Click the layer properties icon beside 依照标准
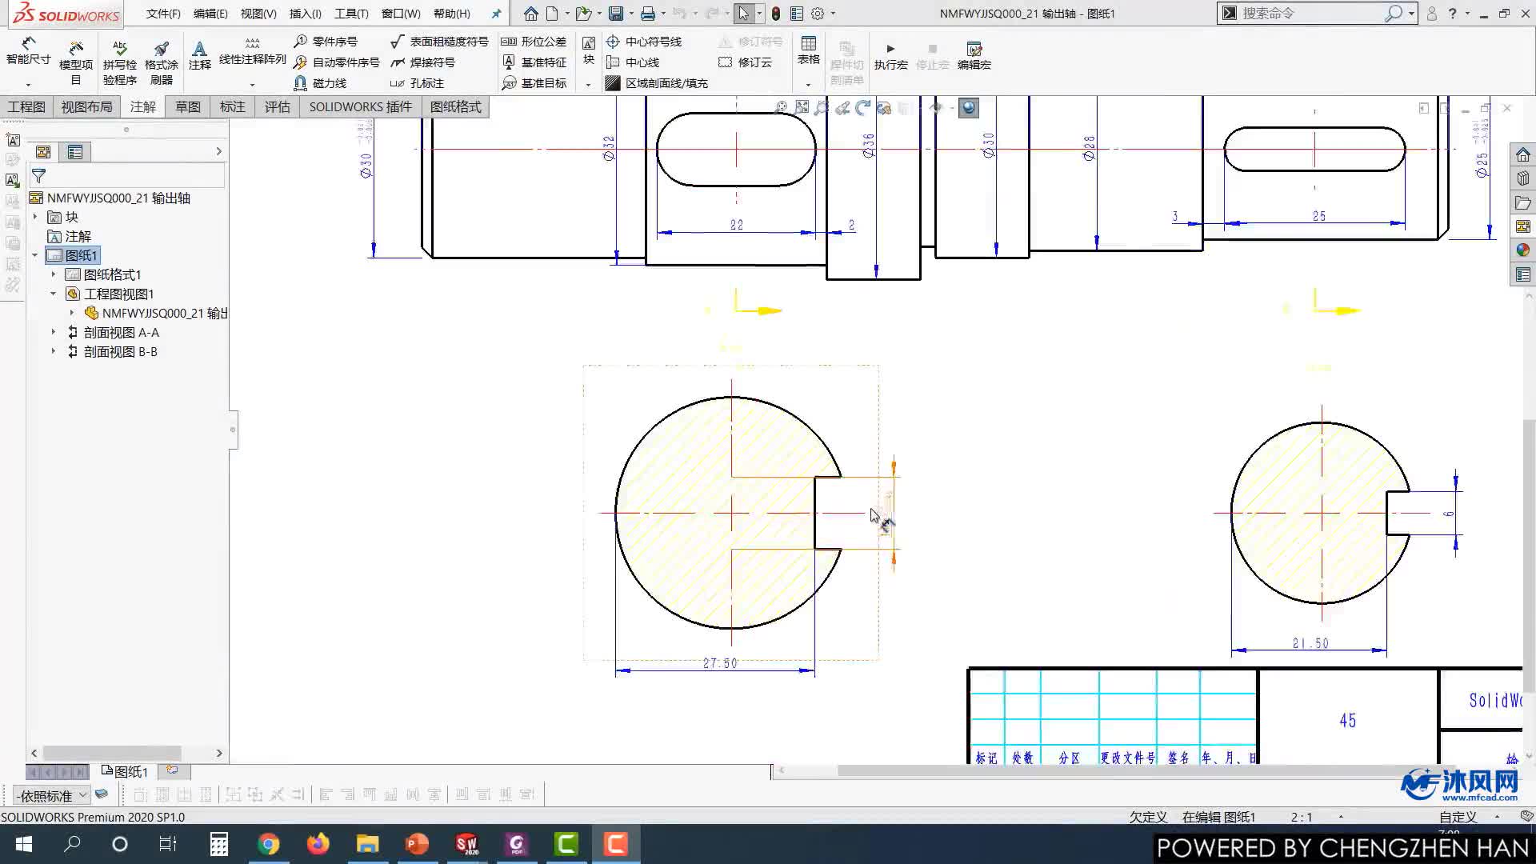The width and height of the screenshot is (1536, 864). point(102,794)
